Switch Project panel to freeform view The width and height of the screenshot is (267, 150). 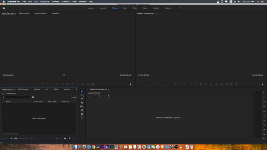(x=16, y=138)
